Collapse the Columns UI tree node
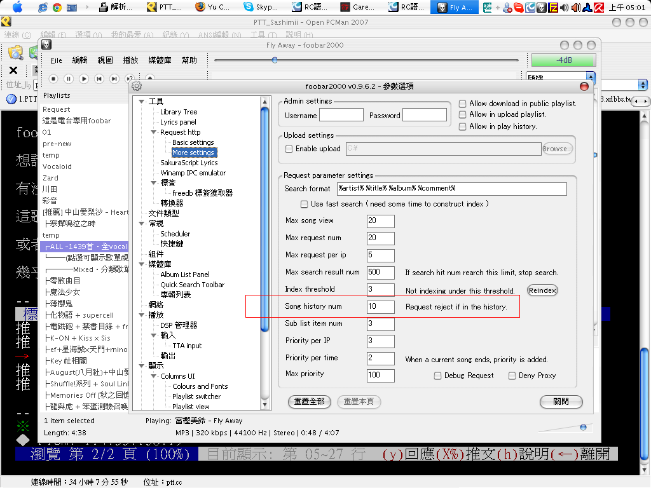651x488 pixels. click(x=154, y=376)
